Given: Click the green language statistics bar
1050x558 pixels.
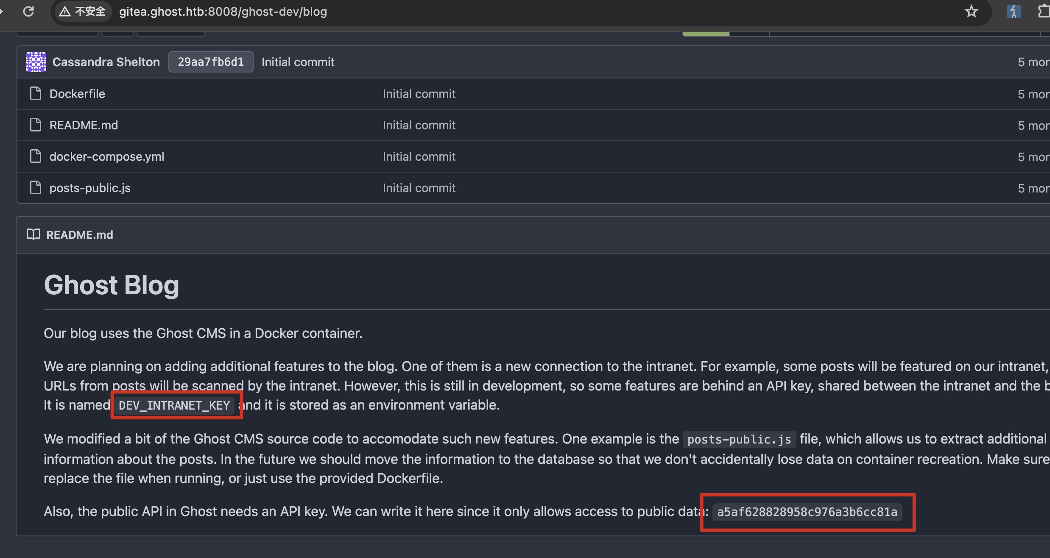Looking at the screenshot, I should coord(706,34).
